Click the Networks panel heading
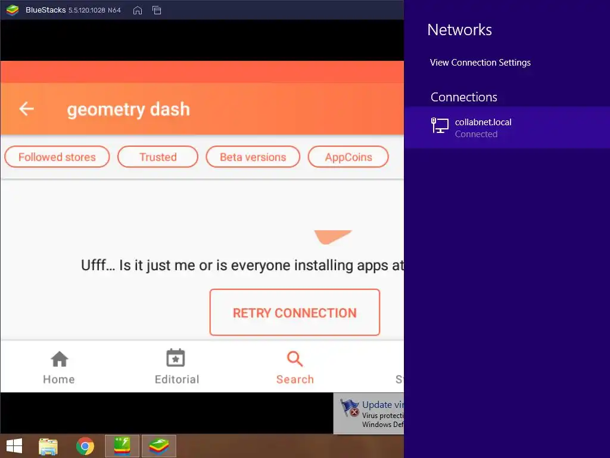The width and height of the screenshot is (610, 458). [459, 30]
